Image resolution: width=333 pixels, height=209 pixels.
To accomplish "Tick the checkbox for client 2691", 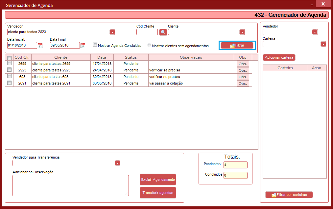I will 9,83.
